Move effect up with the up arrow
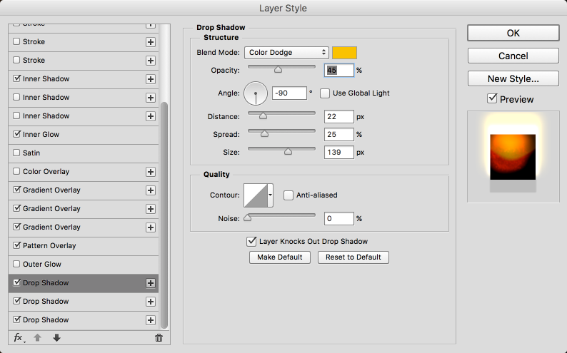Screen dimensions: 567x353 [x=39, y=338]
